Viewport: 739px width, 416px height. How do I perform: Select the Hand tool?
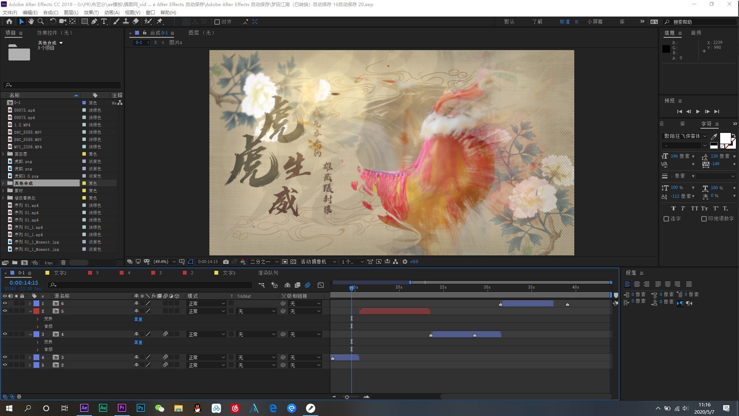point(31,22)
